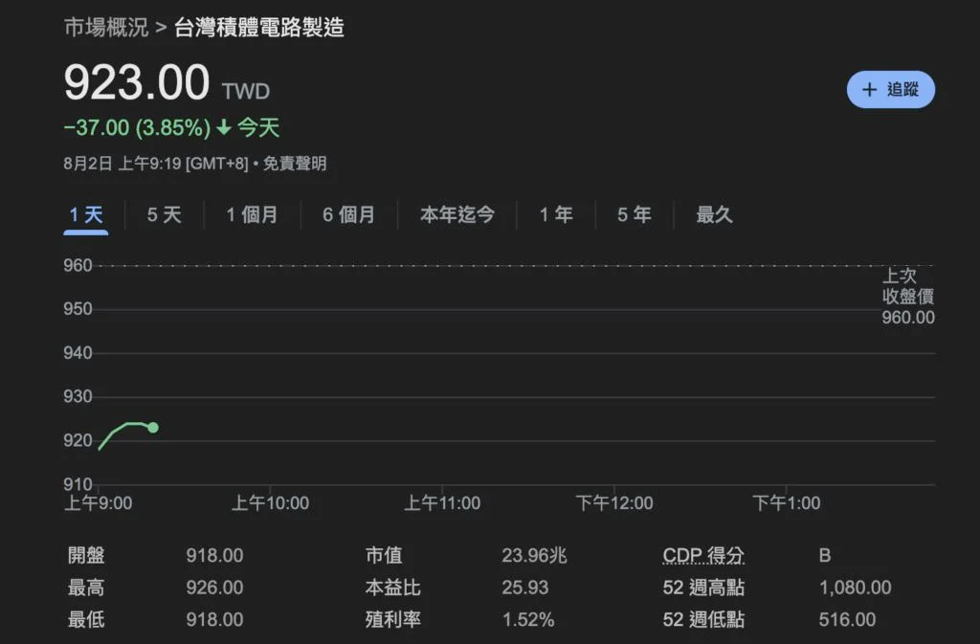Click the 上午11:00 time axis label
The image size is (980, 644).
[x=442, y=502]
